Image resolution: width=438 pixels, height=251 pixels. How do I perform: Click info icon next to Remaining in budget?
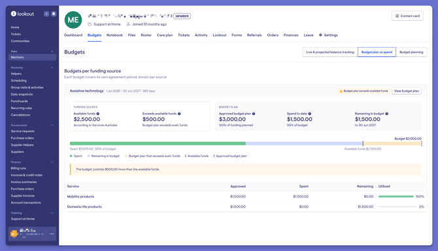(387, 114)
